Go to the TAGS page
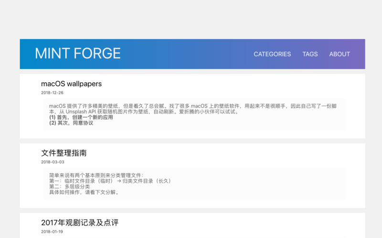 (x=310, y=54)
